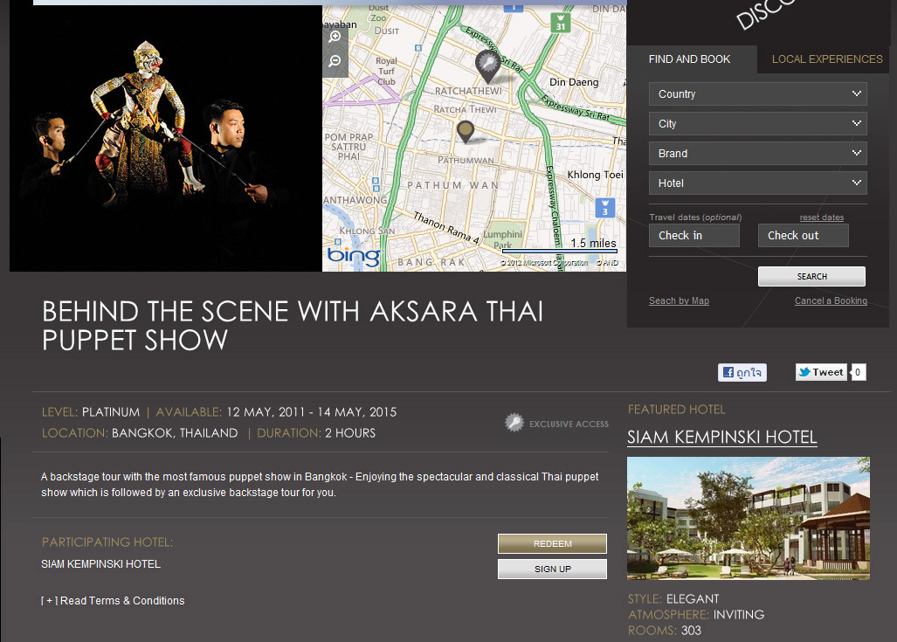Click the Platinum level value

[110, 412]
